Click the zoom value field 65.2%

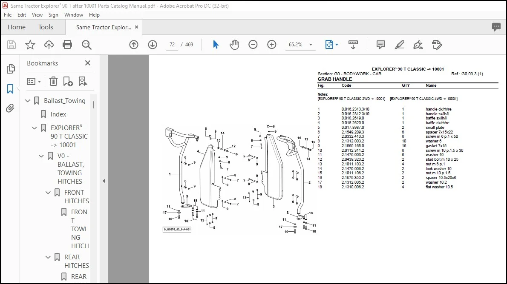pos(296,45)
